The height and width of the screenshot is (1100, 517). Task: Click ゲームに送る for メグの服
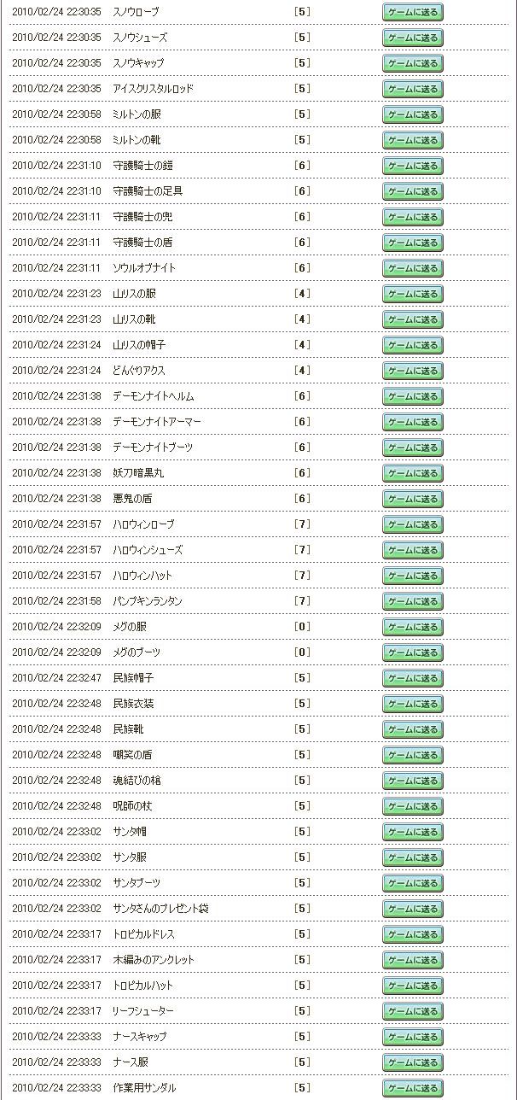click(x=413, y=627)
